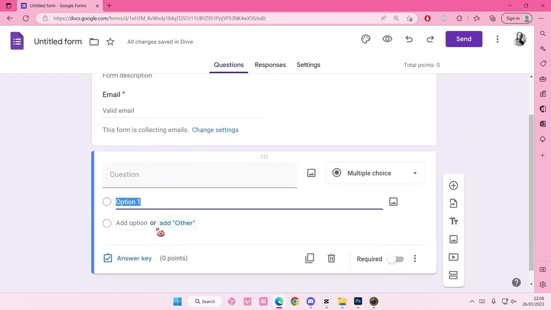Duplicate the question with copy icon
This screenshot has height=310, width=551.
(x=310, y=258)
